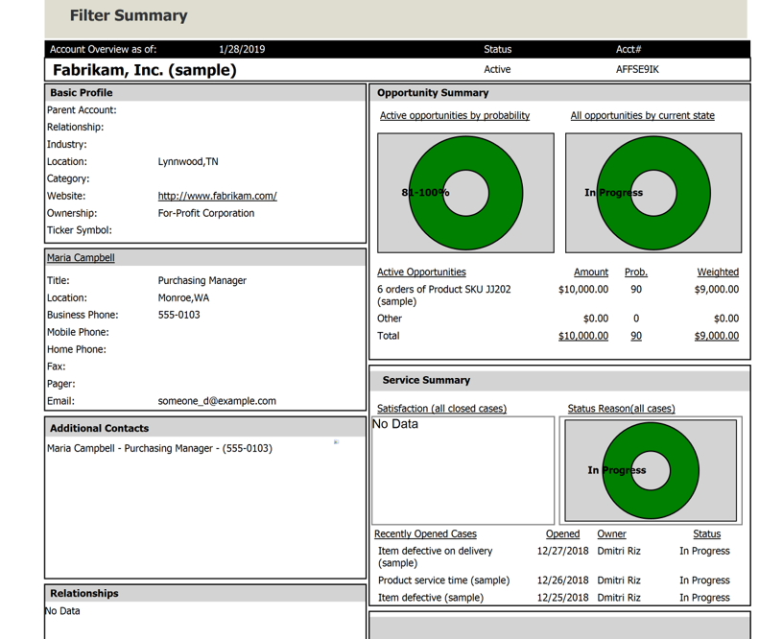This screenshot has width=759, height=639.
Task: Open Status Reason(all cases) link
Action: click(621, 409)
